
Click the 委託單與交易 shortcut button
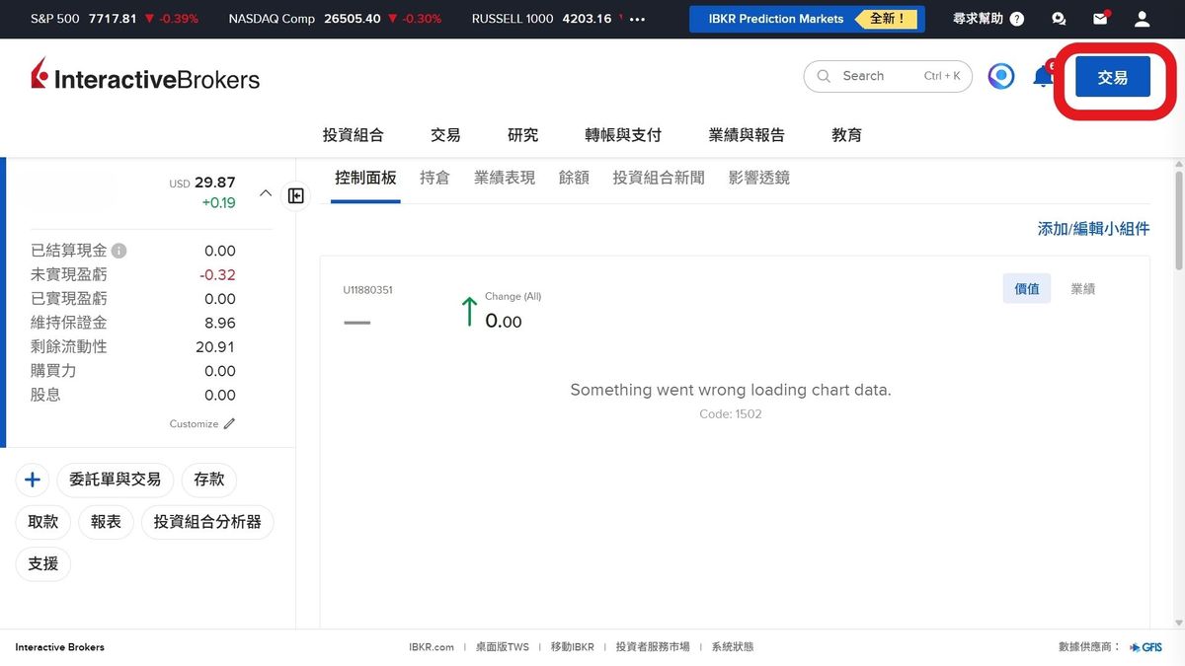[116, 480]
